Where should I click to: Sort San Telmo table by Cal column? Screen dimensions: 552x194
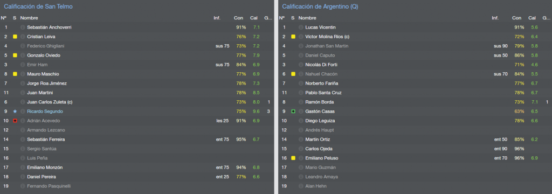click(254, 18)
